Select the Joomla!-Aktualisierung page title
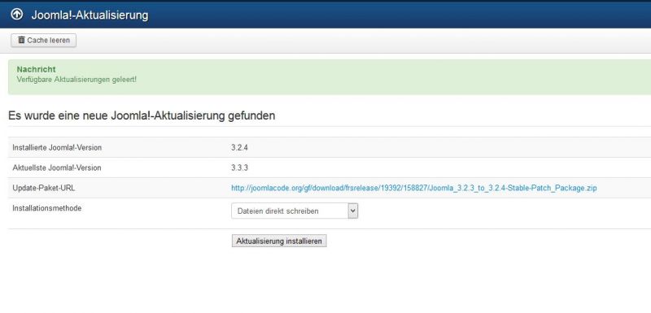651x313 pixels. pyautogui.click(x=90, y=15)
